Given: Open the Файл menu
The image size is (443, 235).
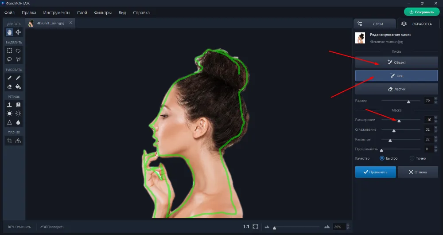Looking at the screenshot, I should (x=9, y=12).
